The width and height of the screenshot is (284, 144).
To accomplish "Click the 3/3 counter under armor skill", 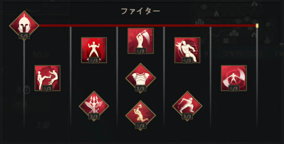I will pos(141,88).
